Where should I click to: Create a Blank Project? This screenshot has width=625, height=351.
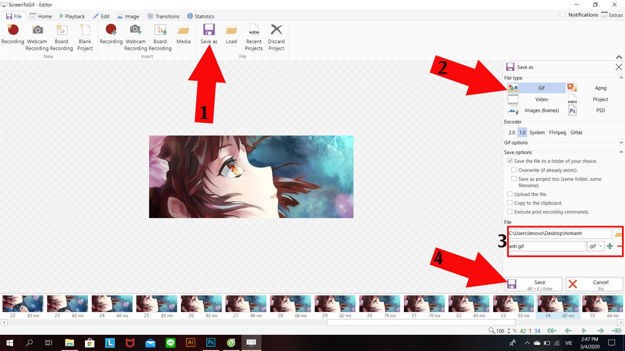pyautogui.click(x=85, y=37)
